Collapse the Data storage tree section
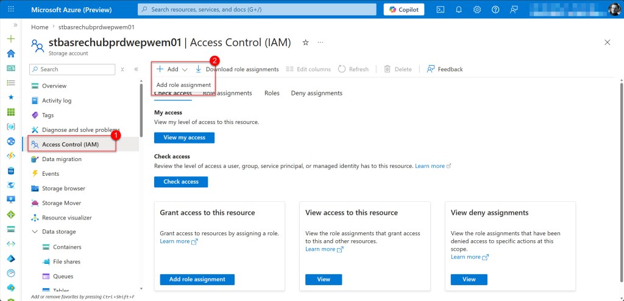This screenshot has height=301, width=624. (x=35, y=232)
